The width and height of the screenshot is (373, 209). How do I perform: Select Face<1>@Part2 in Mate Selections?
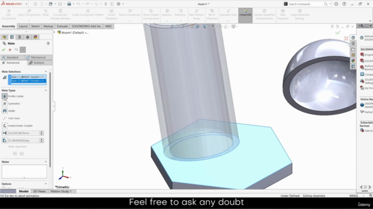pyautogui.click(x=27, y=77)
